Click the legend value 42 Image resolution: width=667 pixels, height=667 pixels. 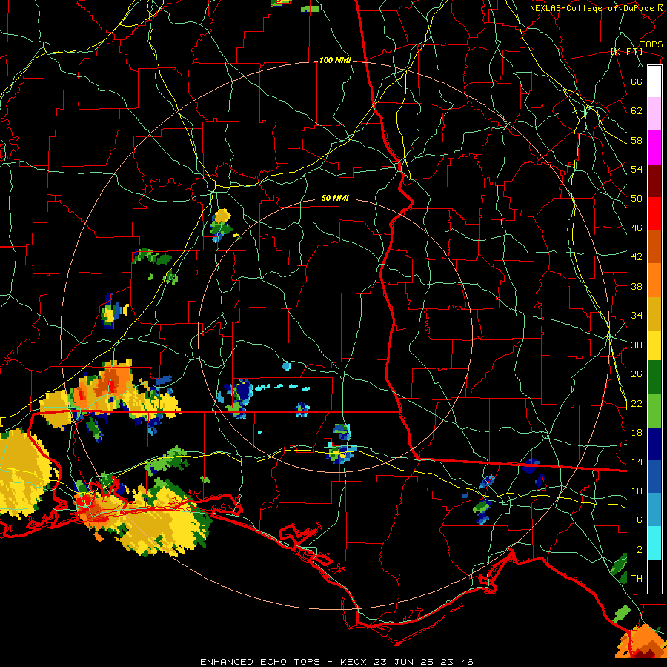pyautogui.click(x=637, y=257)
